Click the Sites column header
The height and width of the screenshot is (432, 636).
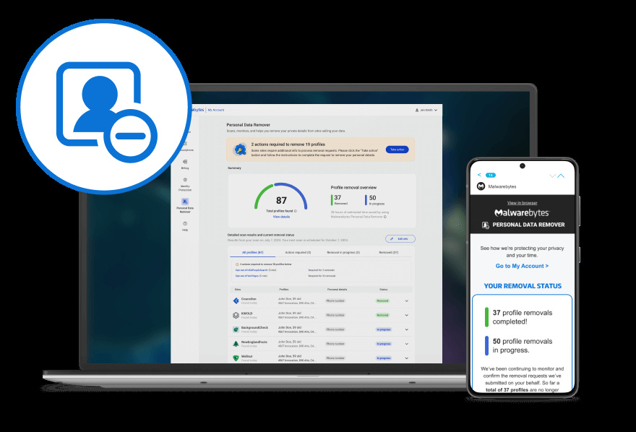[238, 290]
